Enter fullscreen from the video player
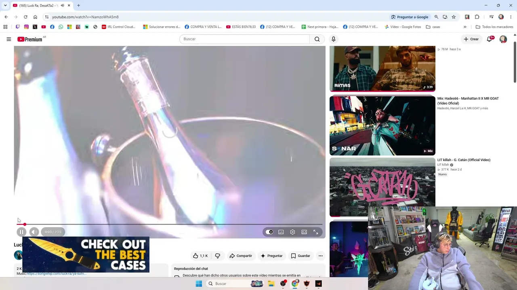This screenshot has height=290, width=517. click(x=316, y=232)
